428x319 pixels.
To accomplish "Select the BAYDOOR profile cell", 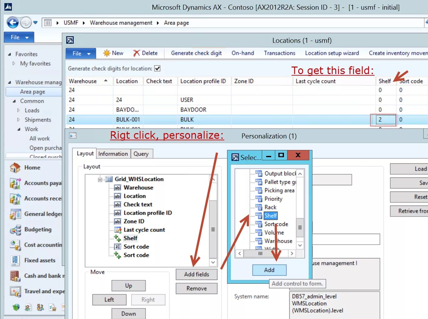I will pyautogui.click(x=204, y=110).
